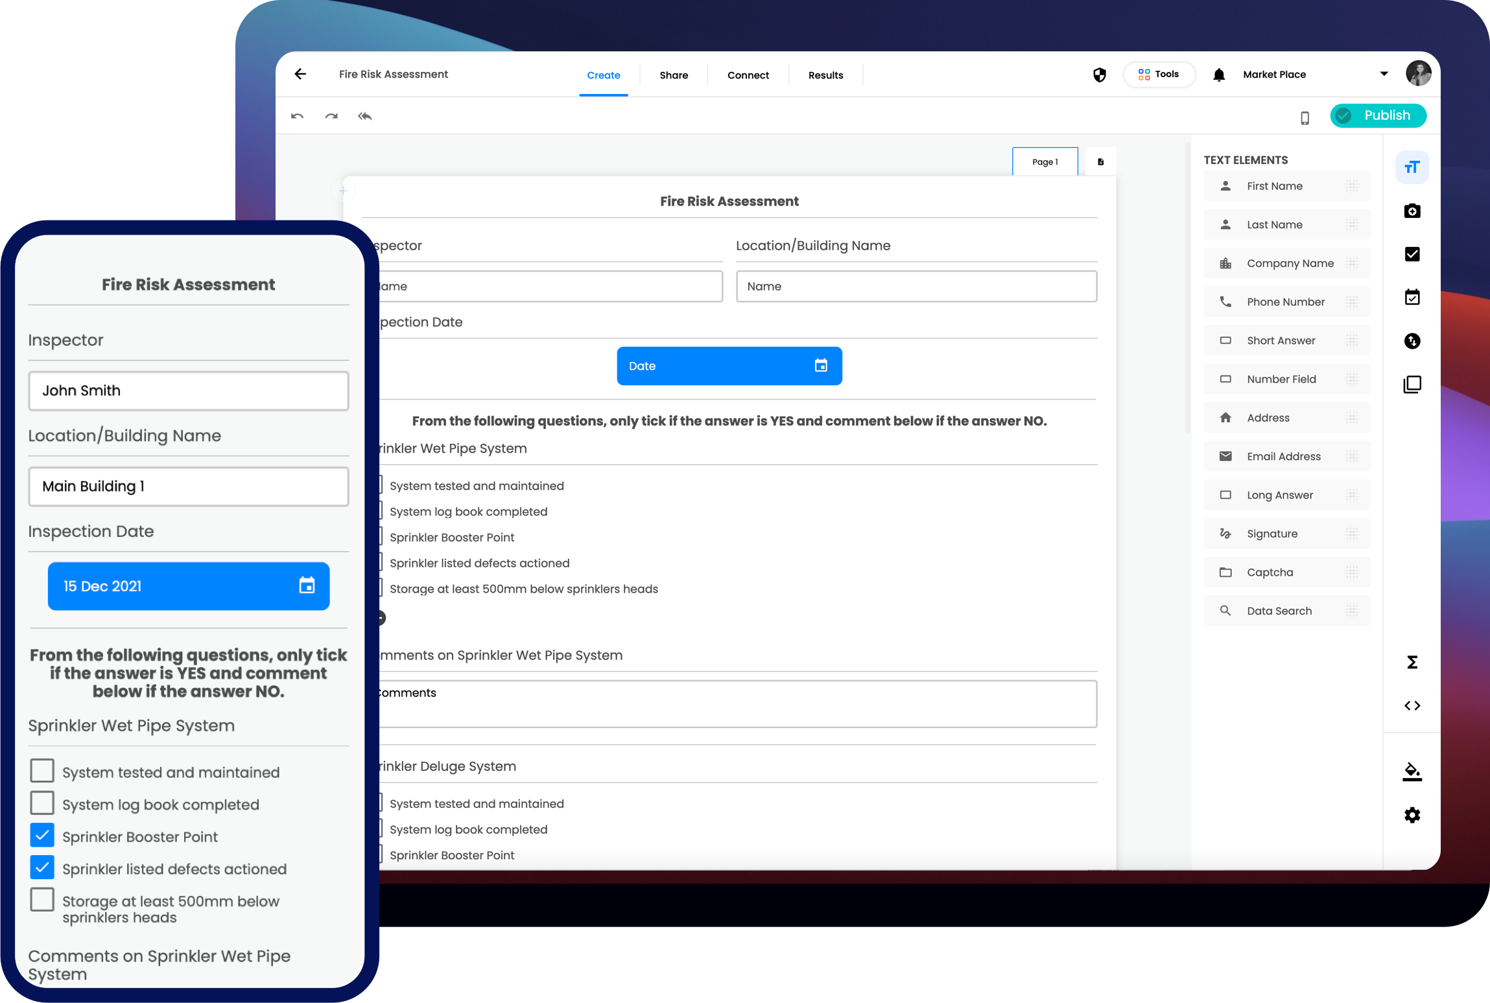Open the user profile avatar
1490x1003 pixels.
coord(1418,73)
